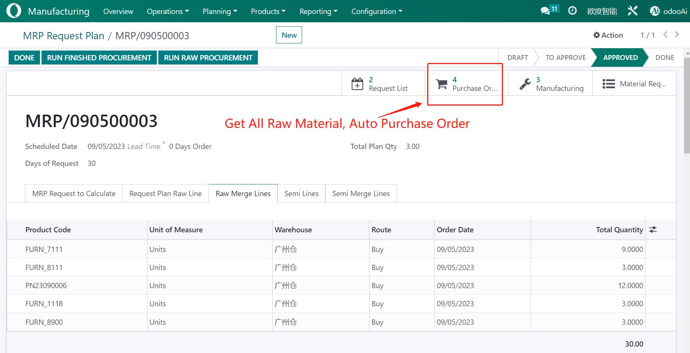
Task: Select the APPROVED status stage
Action: tap(620, 58)
